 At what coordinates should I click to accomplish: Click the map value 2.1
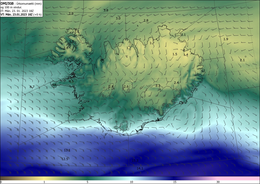coord(242,60)
